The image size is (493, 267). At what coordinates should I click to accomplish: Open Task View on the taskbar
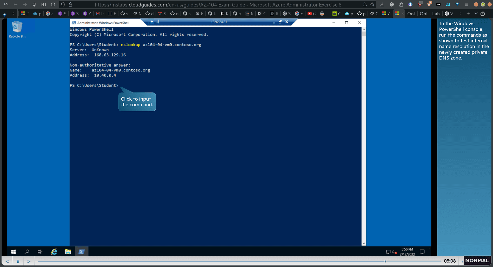pyautogui.click(x=40, y=252)
